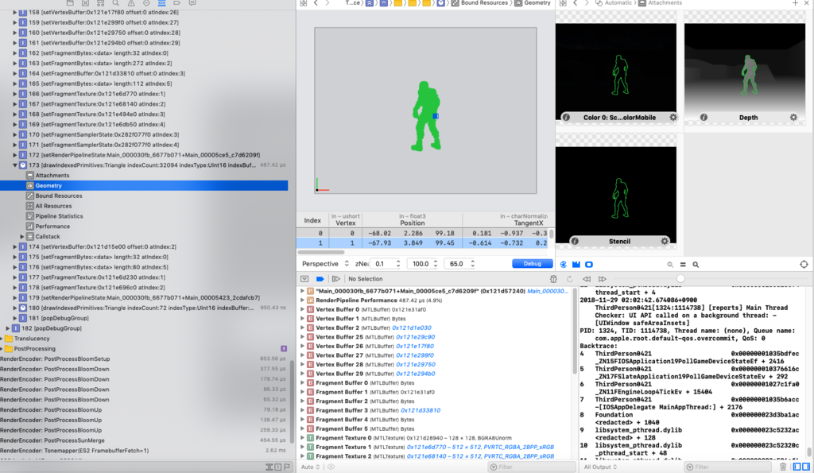This screenshot has height=473, width=814.
Task: Open link 0x121d33810 for Fragment Buffer 3
Action: (421, 410)
